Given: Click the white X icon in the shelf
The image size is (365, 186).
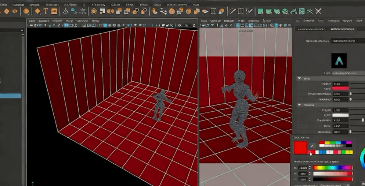Looking at the screenshot, I should [x=318, y=11].
